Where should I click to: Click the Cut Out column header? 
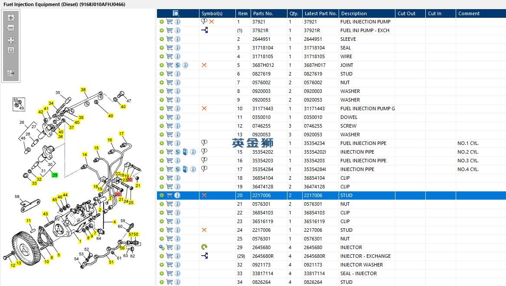[x=410, y=13]
